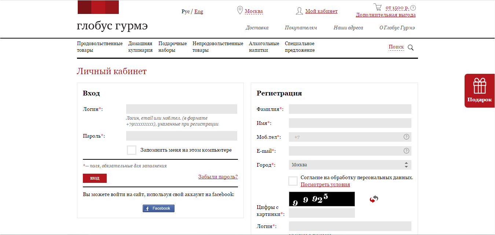Open the Москва city selector link
This screenshot has width=495, height=235.
point(254,11)
